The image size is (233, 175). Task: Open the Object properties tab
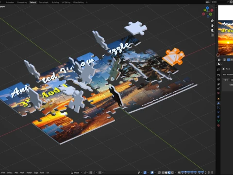point(218,99)
